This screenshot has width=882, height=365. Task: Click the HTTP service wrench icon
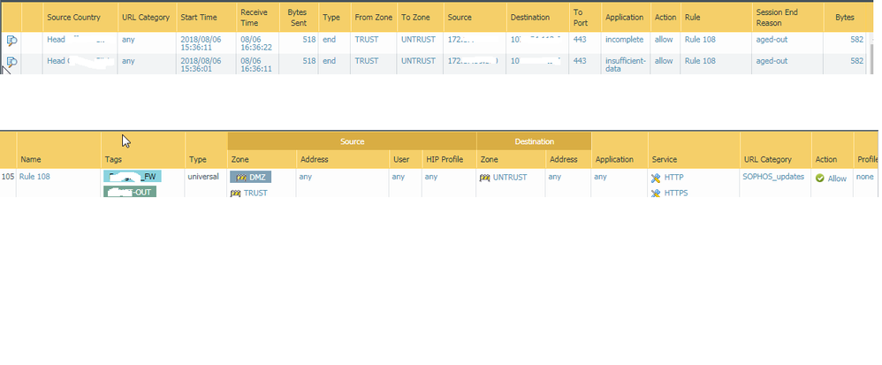655,178
